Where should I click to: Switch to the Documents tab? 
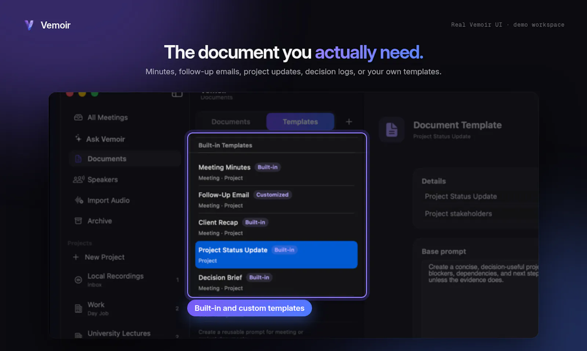click(x=231, y=122)
